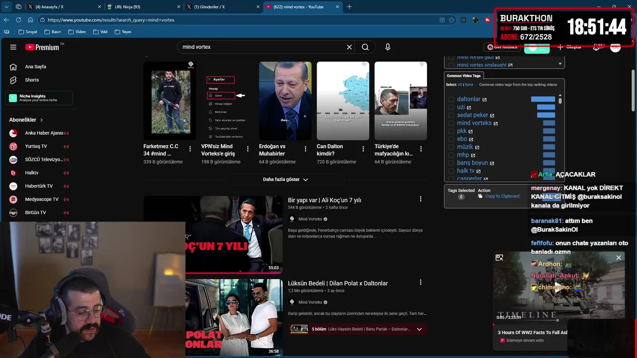Screen dimensions: 637x358
Task: Select Common Video Tags tab
Action: click(x=464, y=76)
